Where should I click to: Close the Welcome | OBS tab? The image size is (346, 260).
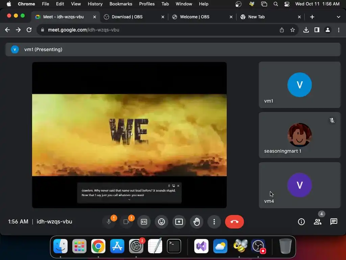click(231, 17)
